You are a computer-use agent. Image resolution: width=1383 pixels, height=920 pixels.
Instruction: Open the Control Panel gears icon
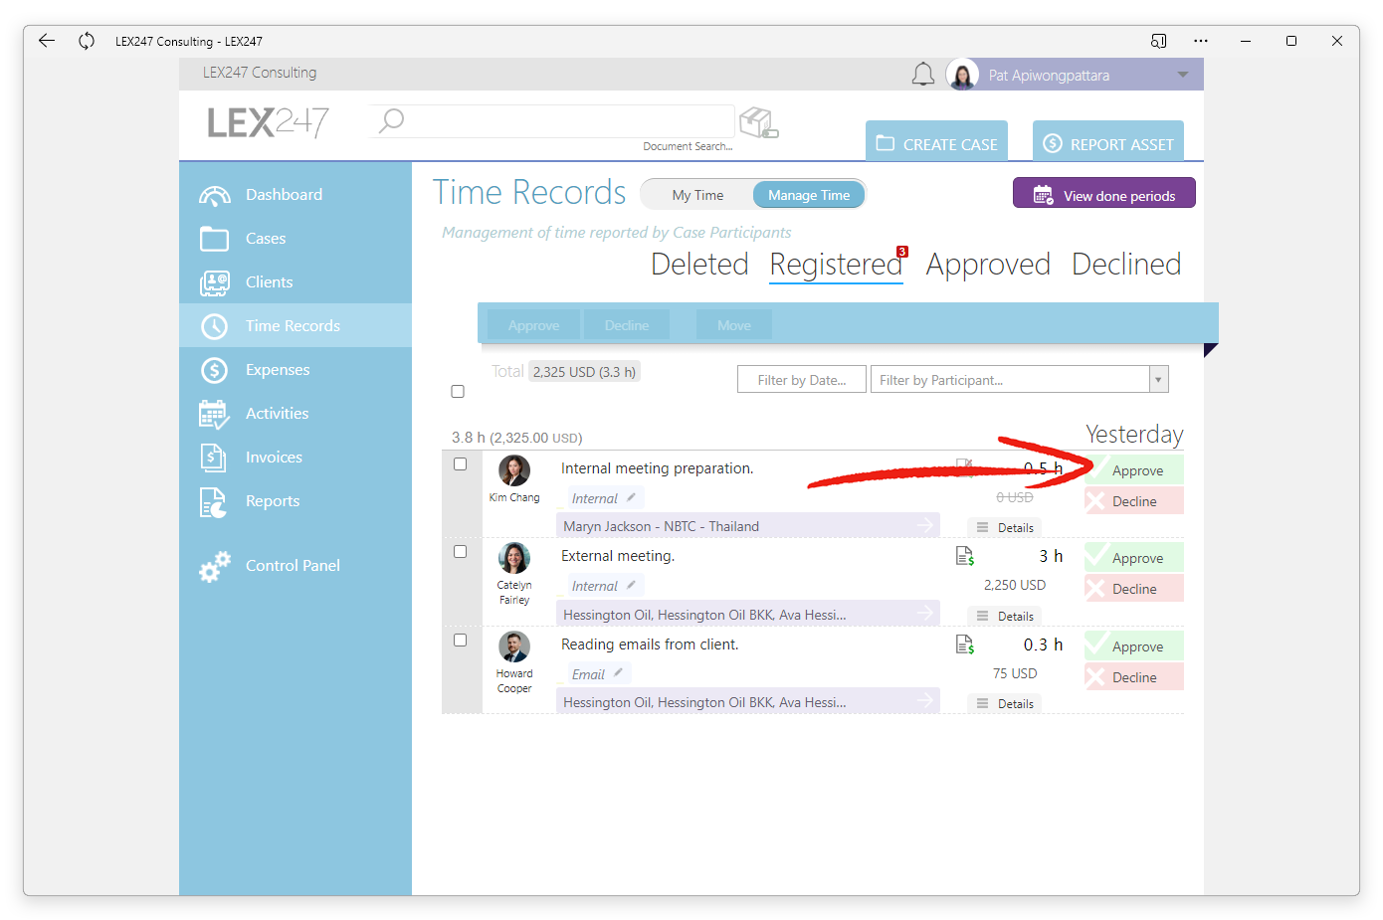click(214, 566)
